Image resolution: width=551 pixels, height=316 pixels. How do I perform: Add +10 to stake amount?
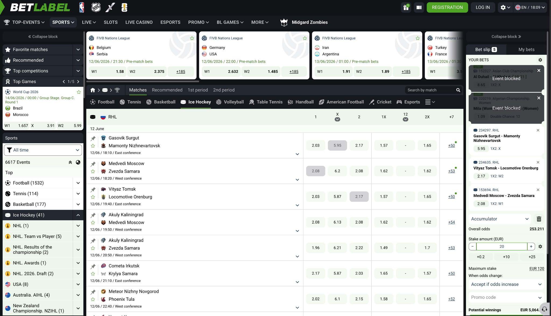click(506, 257)
